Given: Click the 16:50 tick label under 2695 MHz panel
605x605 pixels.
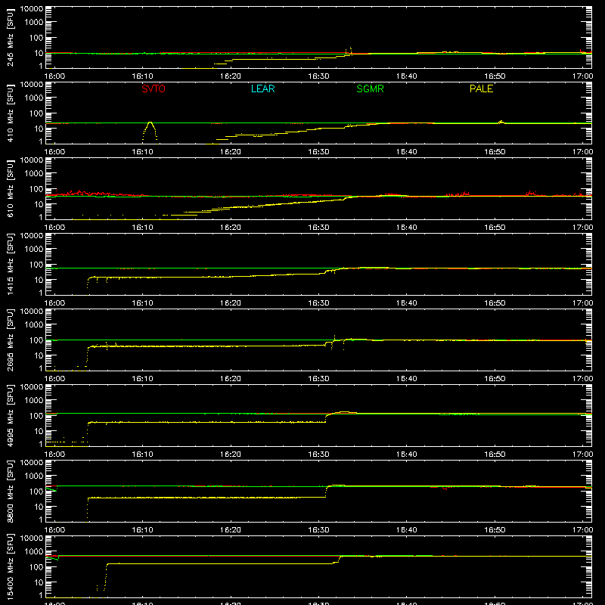Looking at the screenshot, I should [495, 379].
